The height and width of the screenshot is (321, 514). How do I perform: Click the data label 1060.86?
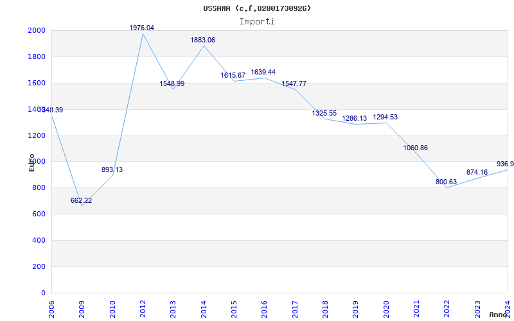pyautogui.click(x=416, y=148)
